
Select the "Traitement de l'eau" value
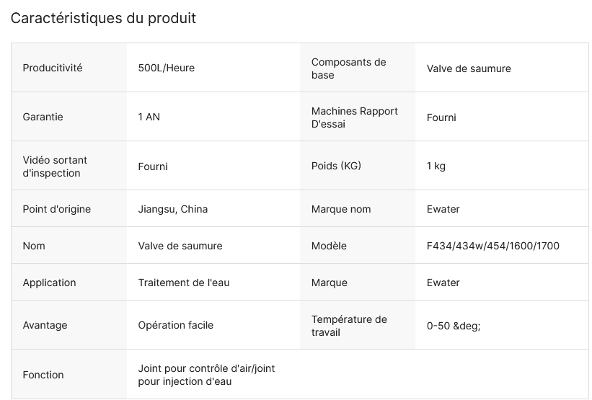(x=184, y=283)
